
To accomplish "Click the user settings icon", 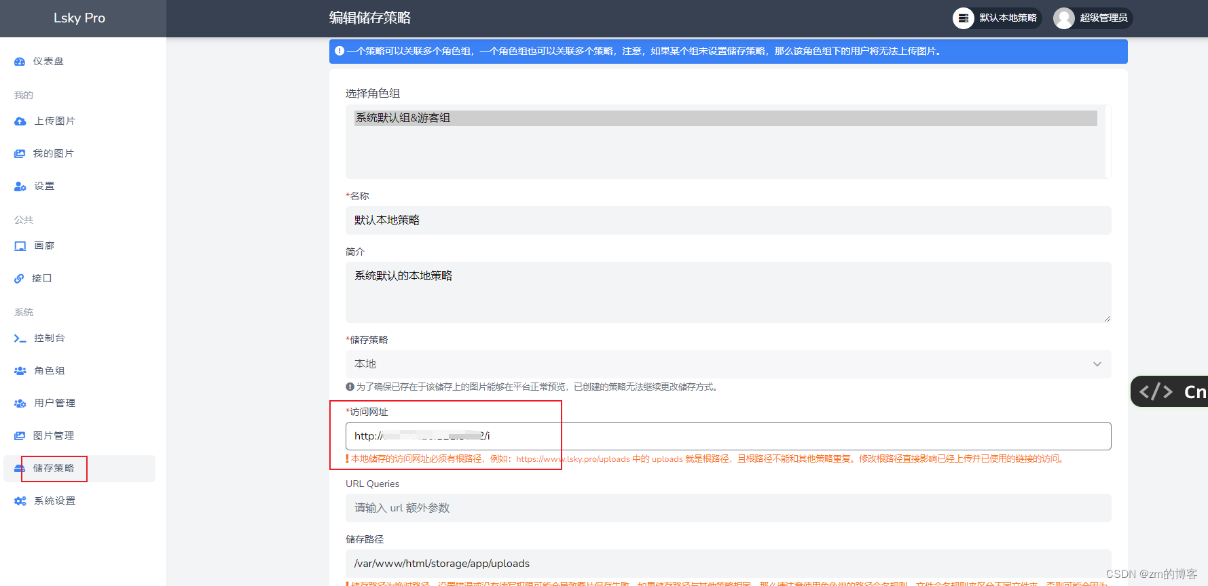I will point(20,187).
